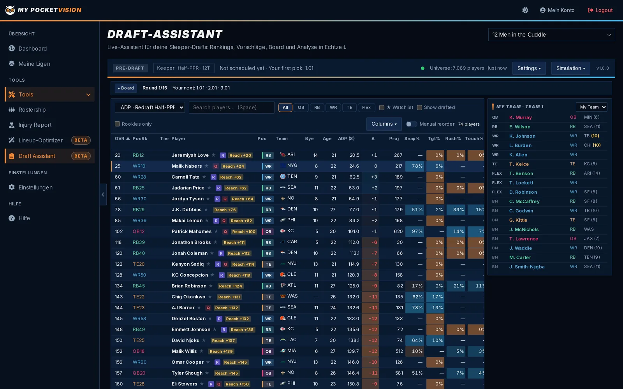Select the All position filter
623x389 pixels.
coord(285,107)
